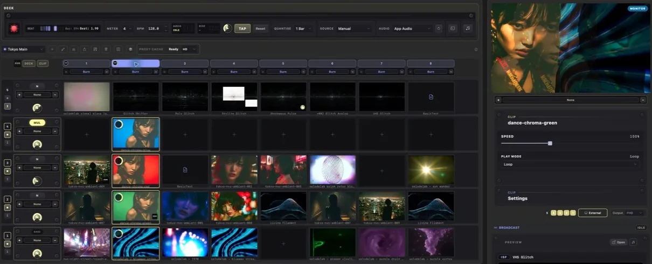Toggle the N blend button on layer 3
The width and height of the screenshot is (652, 264).
click(x=37, y=159)
